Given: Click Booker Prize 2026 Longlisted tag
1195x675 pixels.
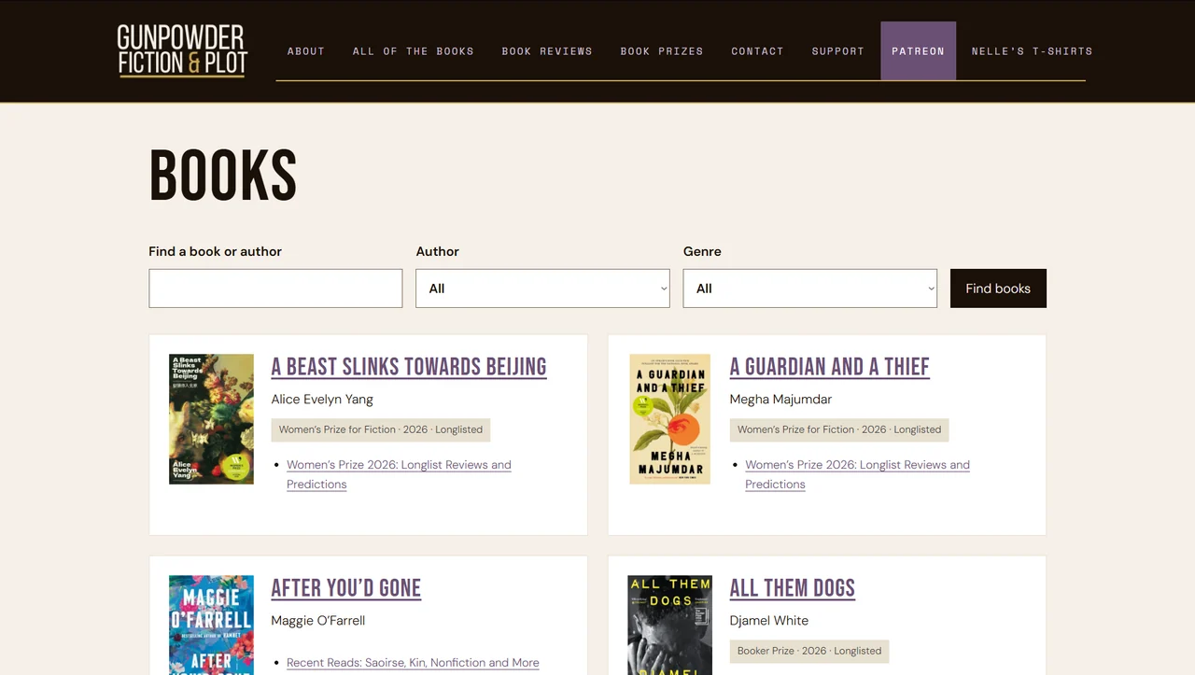Looking at the screenshot, I should pyautogui.click(x=809, y=651).
